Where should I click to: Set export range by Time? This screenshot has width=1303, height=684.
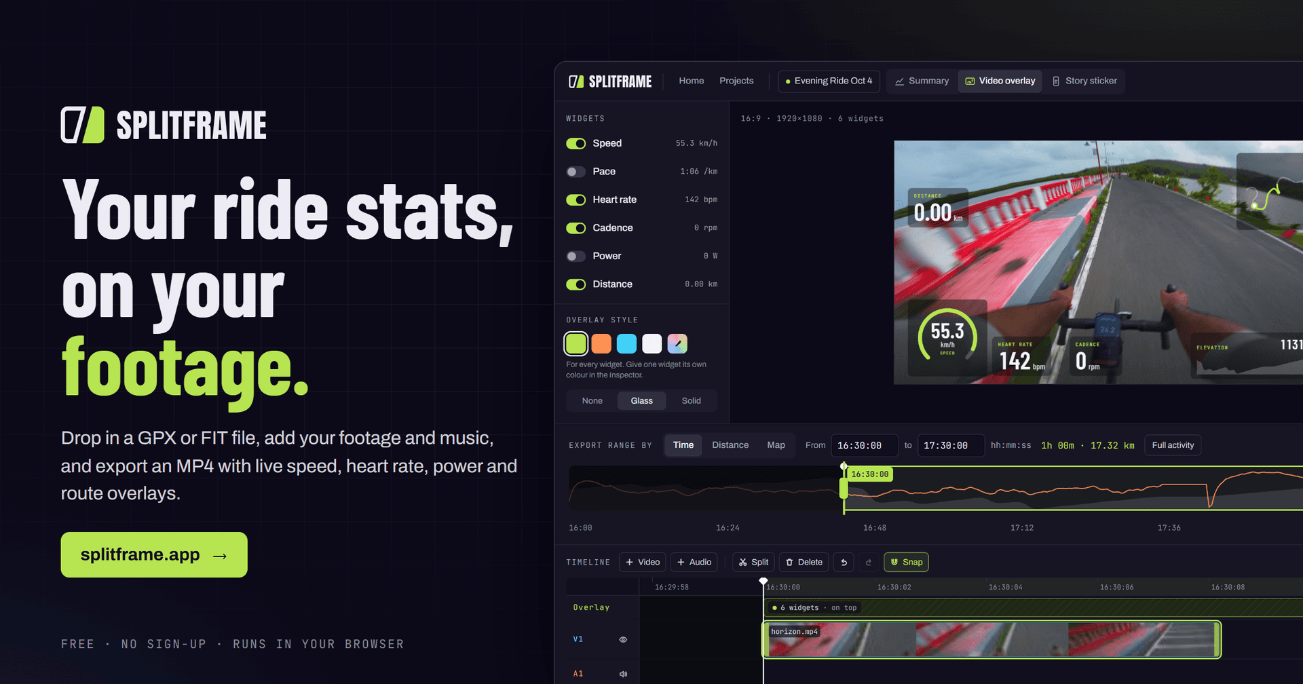click(683, 445)
